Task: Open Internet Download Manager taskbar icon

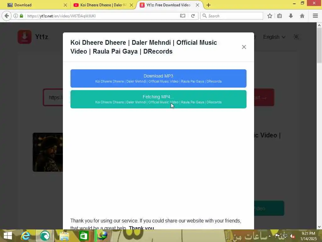Action: [103, 236]
